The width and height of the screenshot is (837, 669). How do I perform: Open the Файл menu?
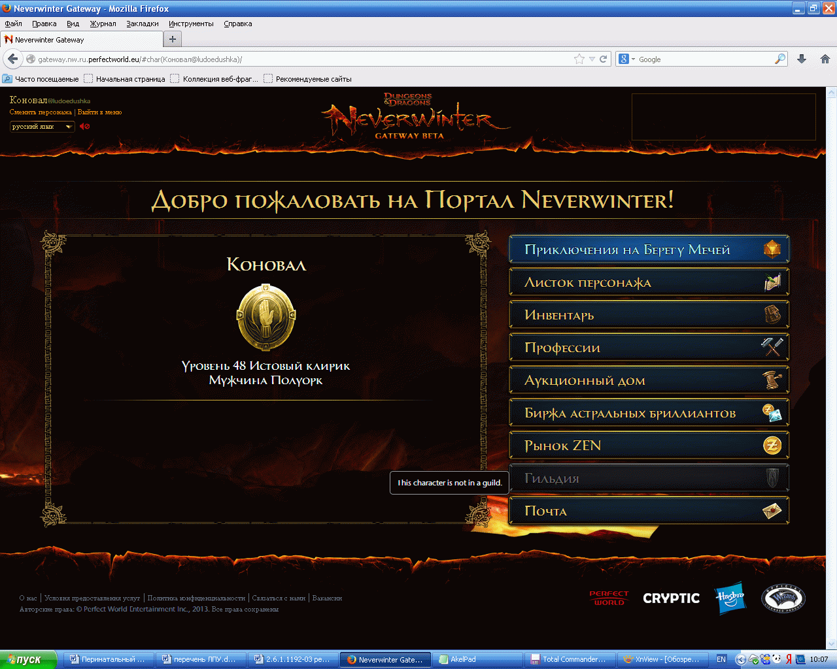point(13,24)
